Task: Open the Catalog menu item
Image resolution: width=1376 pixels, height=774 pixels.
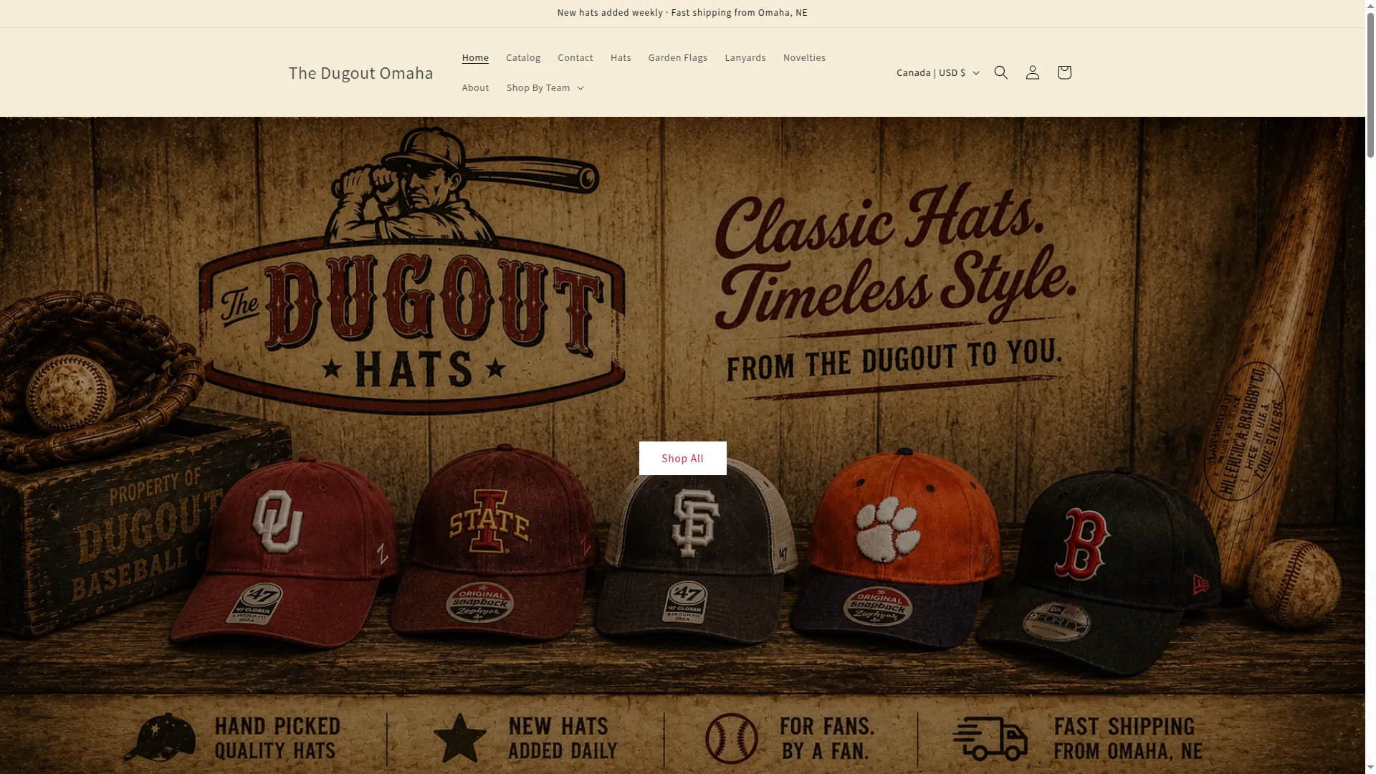Action: click(523, 57)
